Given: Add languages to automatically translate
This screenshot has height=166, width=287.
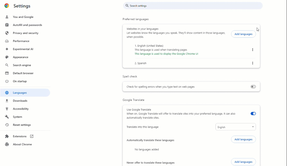Looking at the screenshot, I should point(243,139).
